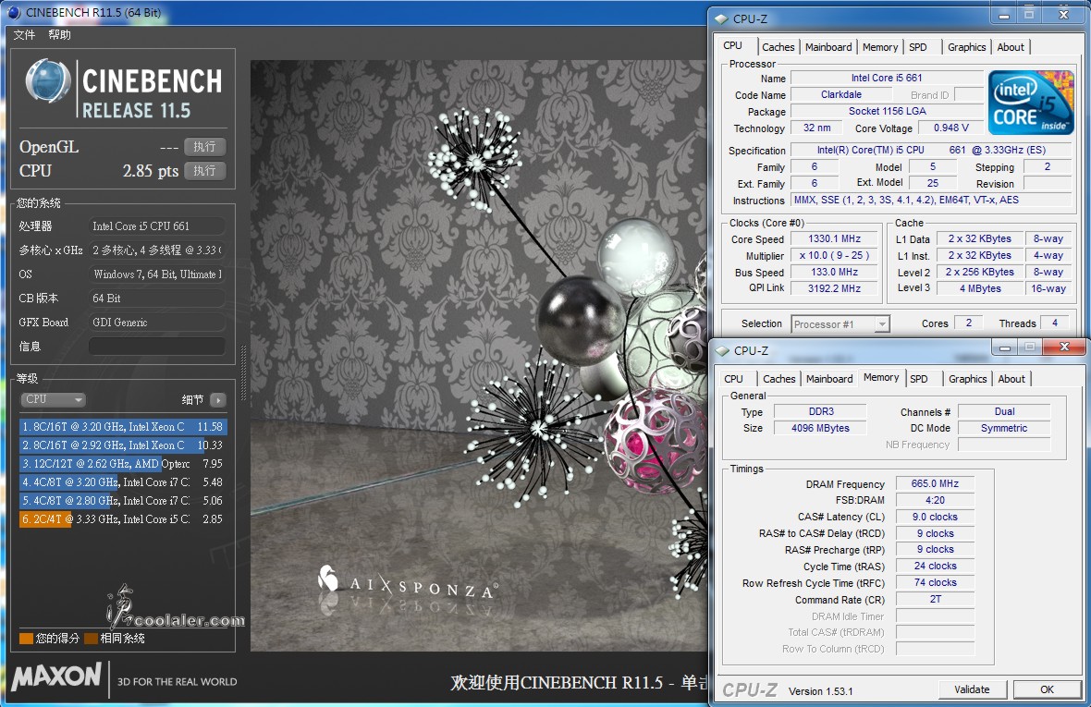Viewport: 1091px width, 707px height.
Task: Click the Intel Core i5 logo badge
Action: point(1031,103)
